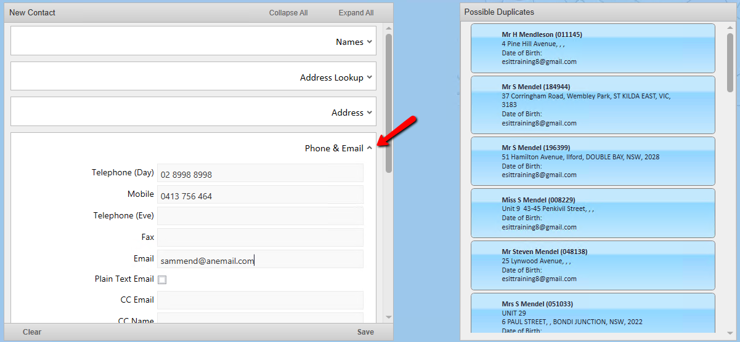Select the CC Email field
Screen dimensions: 740x342
[259, 300]
